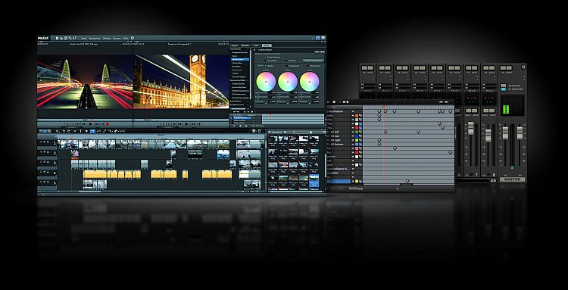Open the Datei menu

83,38
